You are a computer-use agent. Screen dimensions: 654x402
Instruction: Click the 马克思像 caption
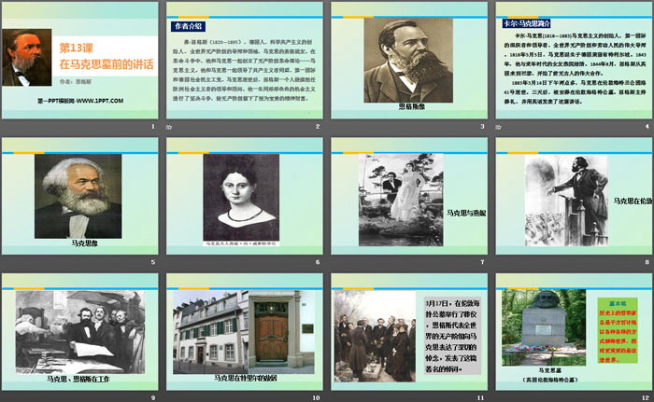point(84,243)
